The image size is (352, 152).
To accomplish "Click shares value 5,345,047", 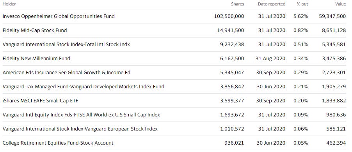I will click(x=232, y=73).
